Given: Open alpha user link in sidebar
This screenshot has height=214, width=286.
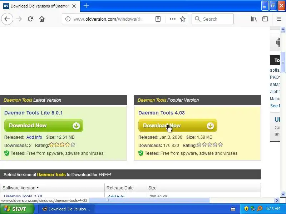Looking at the screenshot, I should point(275,92).
